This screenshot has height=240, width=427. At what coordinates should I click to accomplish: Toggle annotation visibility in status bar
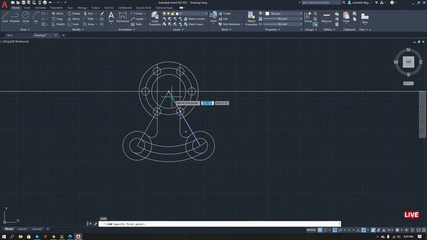(373, 230)
